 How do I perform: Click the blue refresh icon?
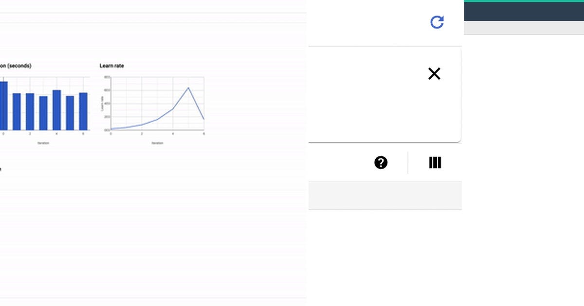click(x=437, y=22)
